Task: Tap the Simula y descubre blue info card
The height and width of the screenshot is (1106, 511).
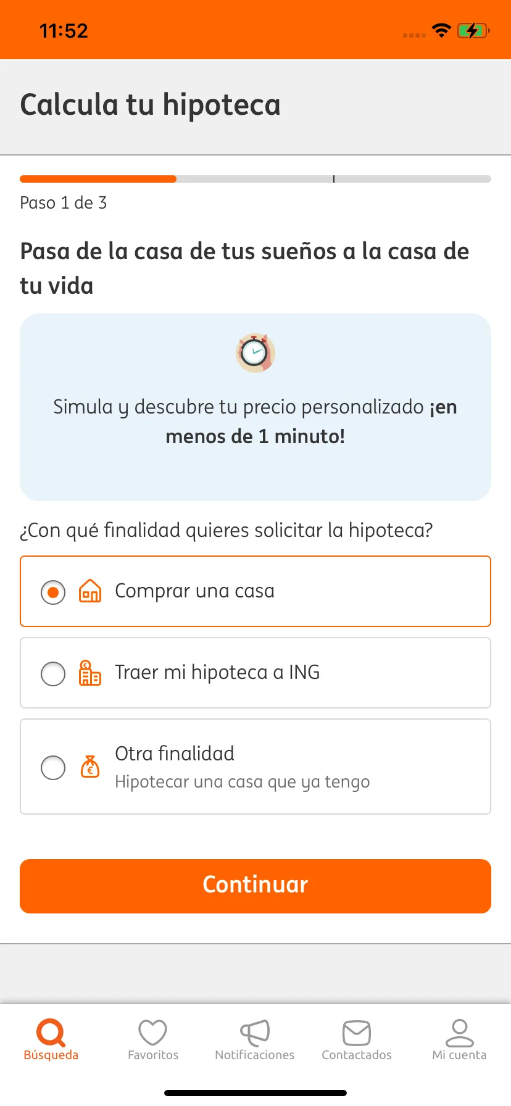Action: [255, 407]
